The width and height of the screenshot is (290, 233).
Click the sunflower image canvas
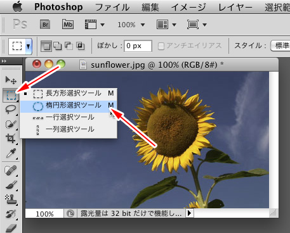(147, 140)
